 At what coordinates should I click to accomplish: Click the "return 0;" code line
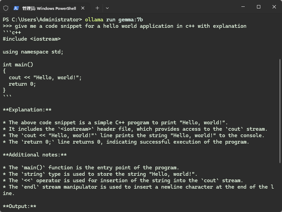point(22,84)
